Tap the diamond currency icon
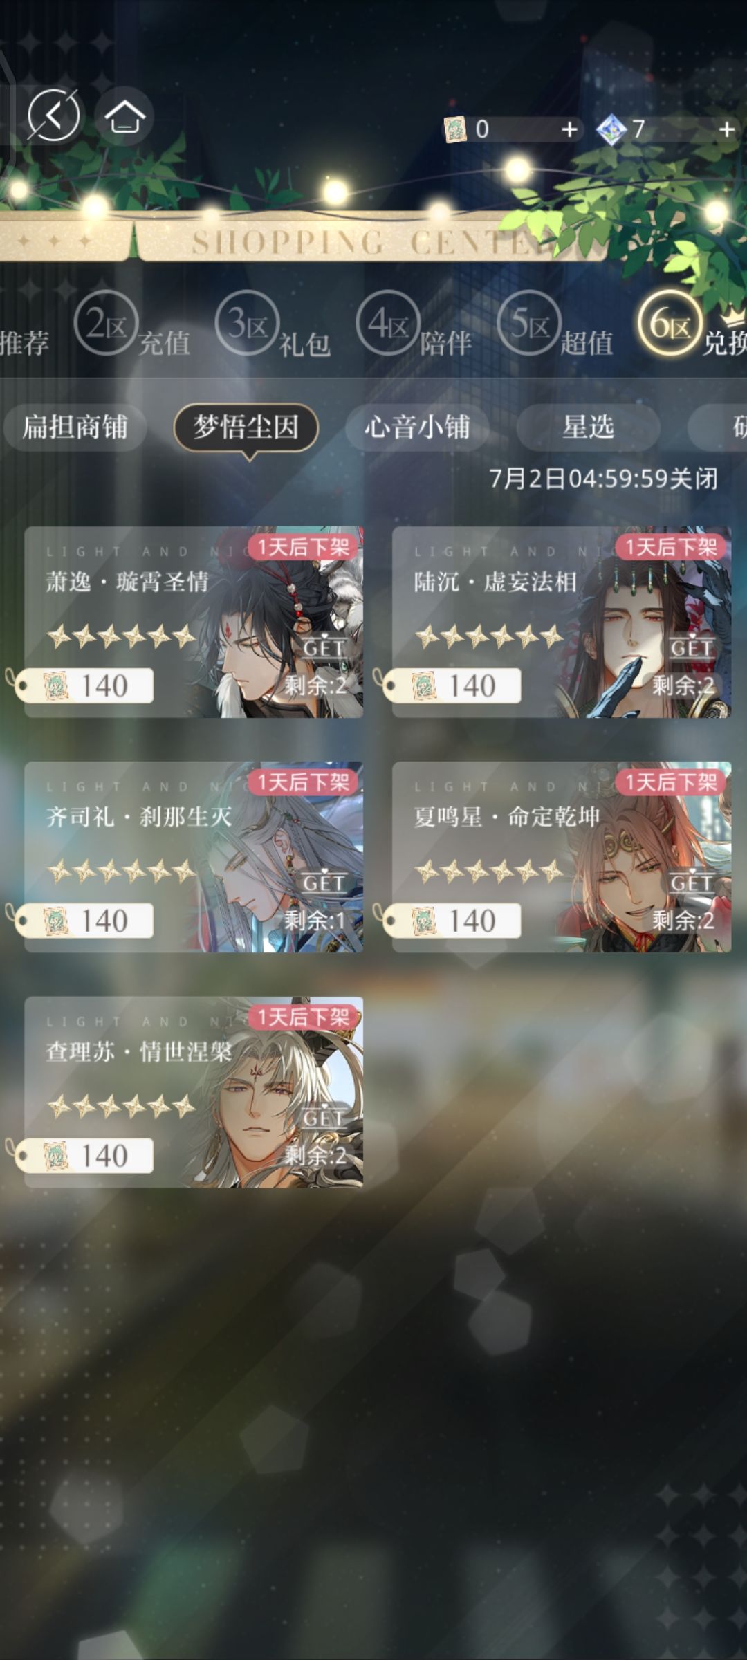 click(611, 129)
